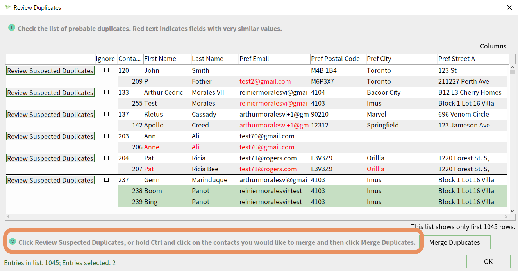518x271 pixels.
Task: Confirm with the OK button
Action: pos(488,262)
